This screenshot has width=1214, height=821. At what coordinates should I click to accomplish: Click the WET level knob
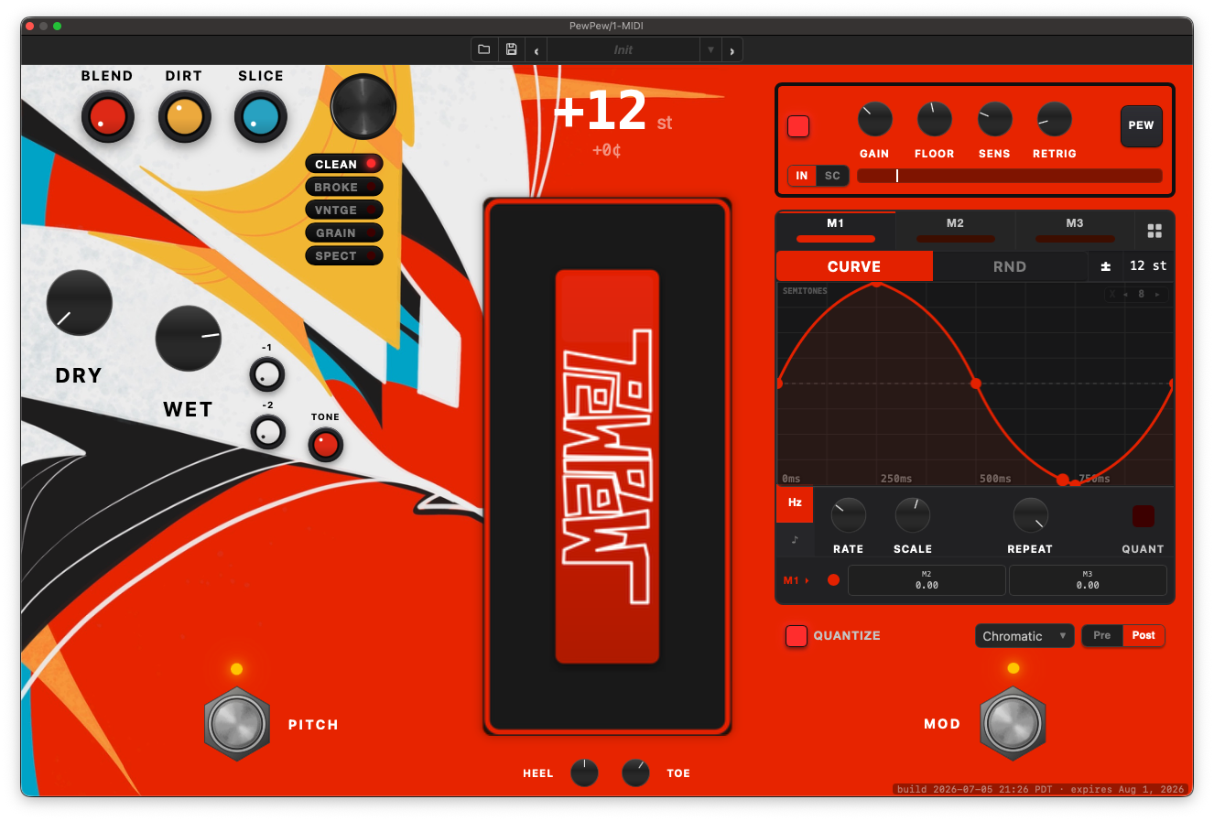(189, 338)
